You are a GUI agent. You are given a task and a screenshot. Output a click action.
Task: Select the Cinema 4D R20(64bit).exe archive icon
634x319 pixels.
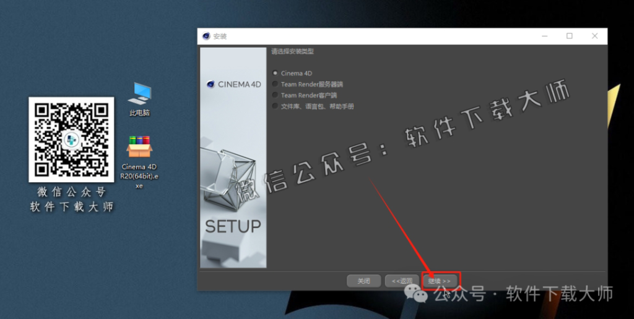point(139,147)
